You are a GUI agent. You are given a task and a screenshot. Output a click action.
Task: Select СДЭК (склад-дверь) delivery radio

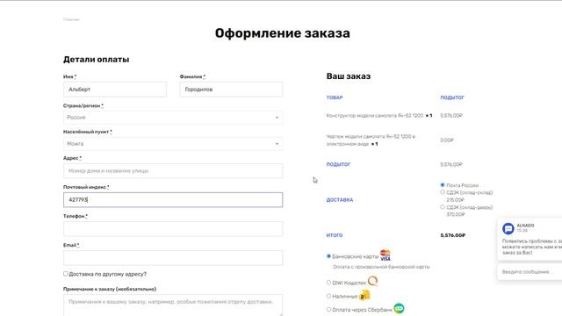pos(443,207)
